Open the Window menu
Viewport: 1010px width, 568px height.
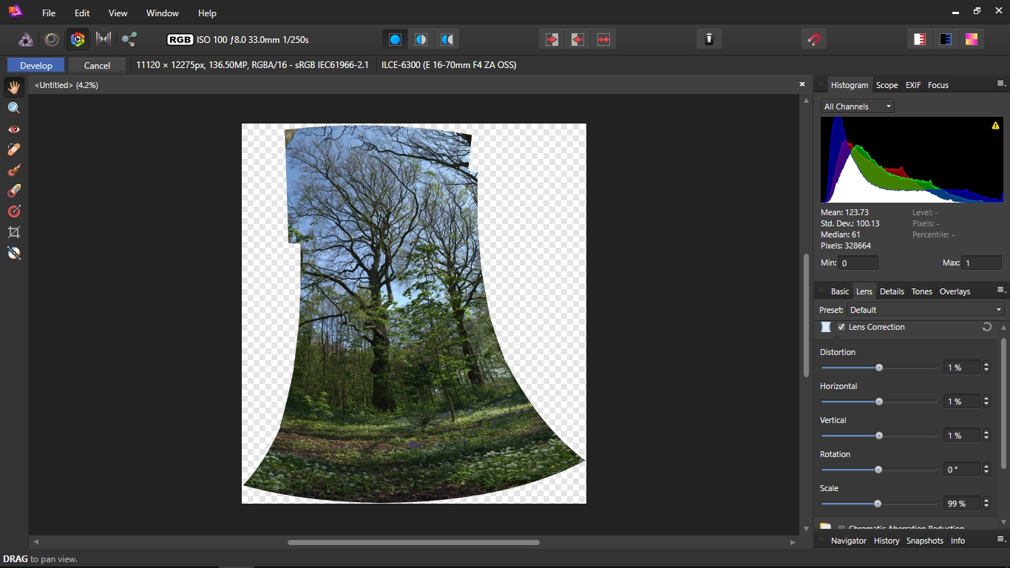tap(162, 13)
